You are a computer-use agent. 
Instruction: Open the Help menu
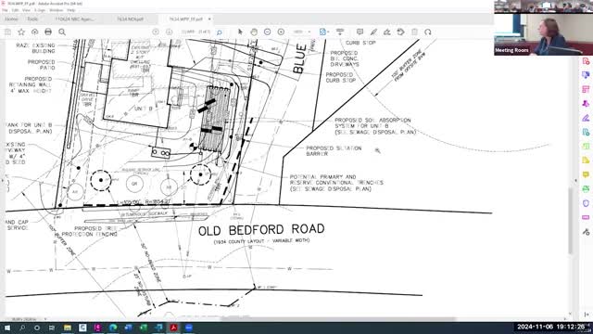(70, 10)
